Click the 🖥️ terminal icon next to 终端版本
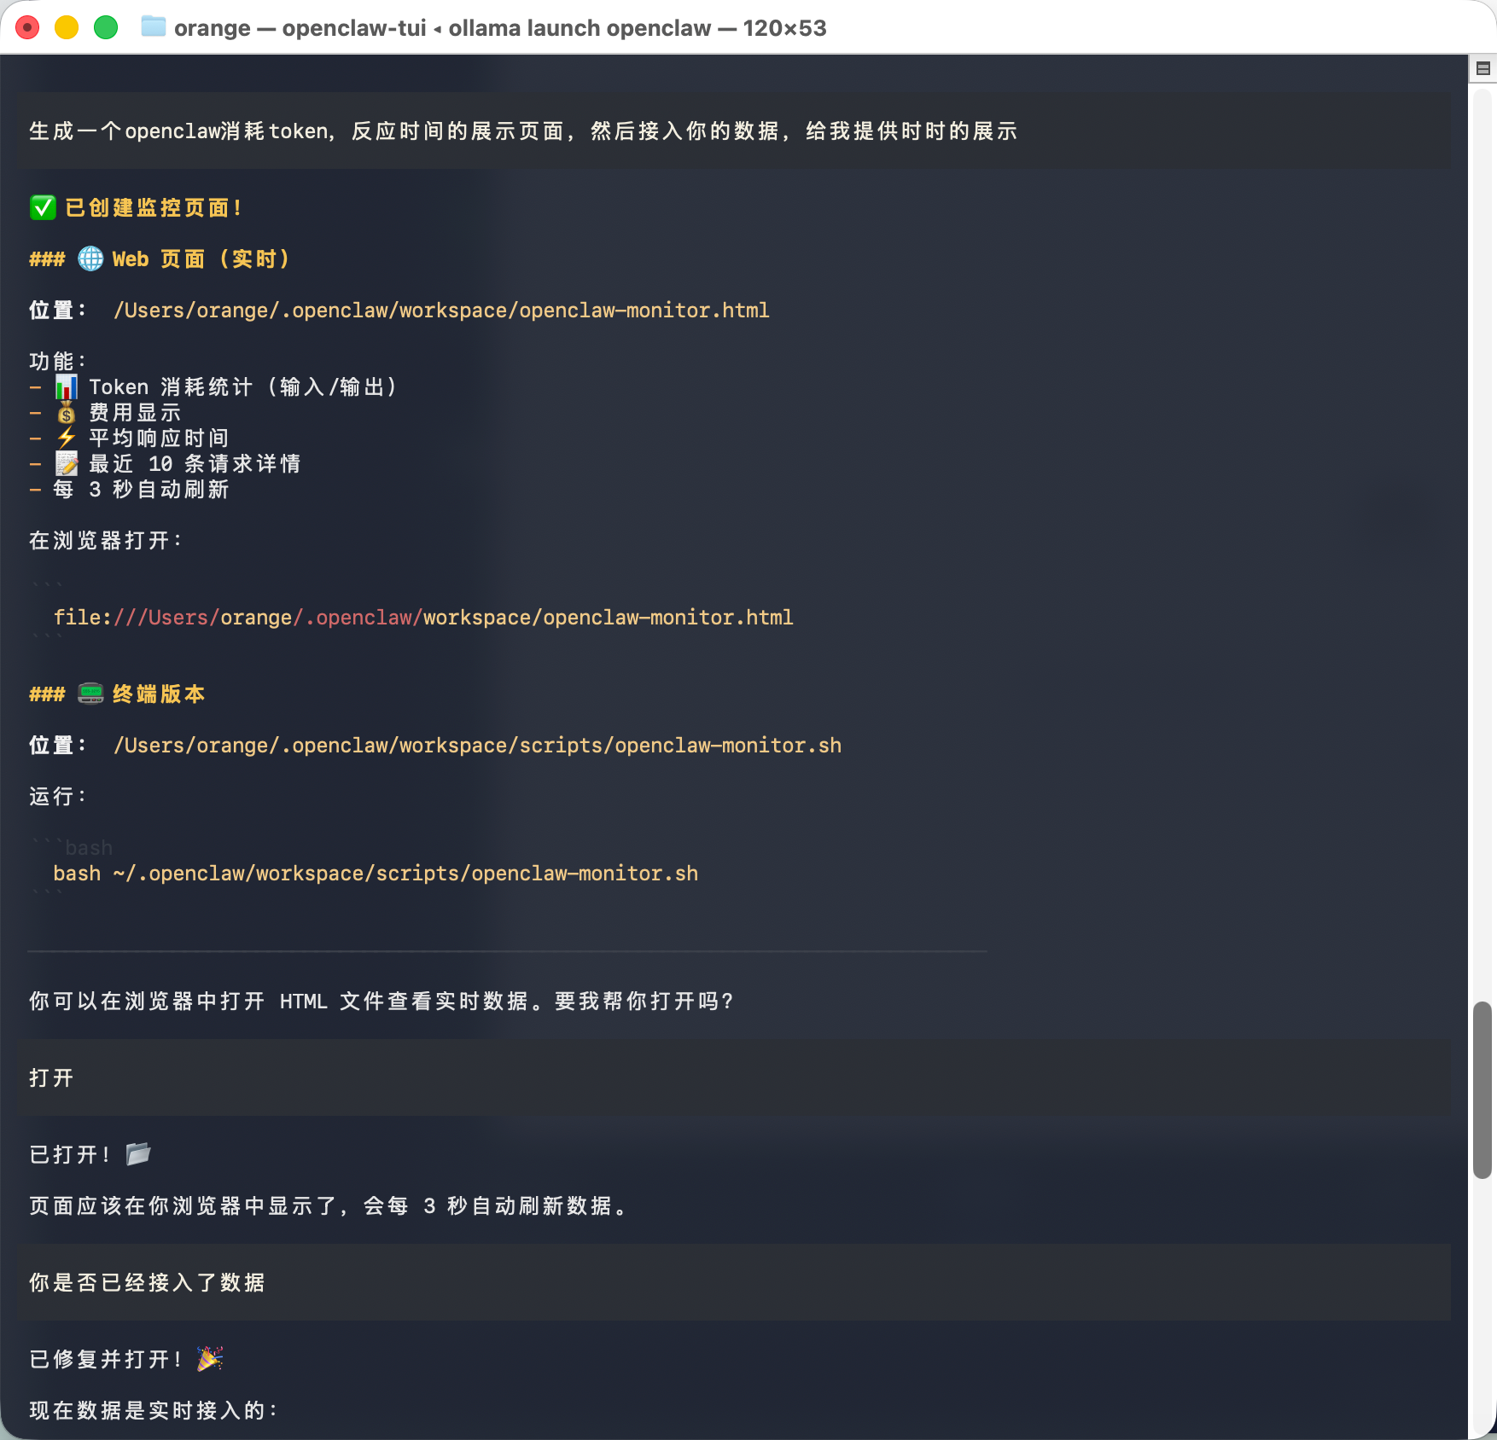 (x=90, y=694)
